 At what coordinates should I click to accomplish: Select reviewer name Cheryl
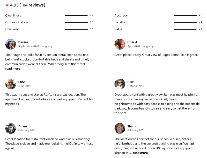point(132,42)
